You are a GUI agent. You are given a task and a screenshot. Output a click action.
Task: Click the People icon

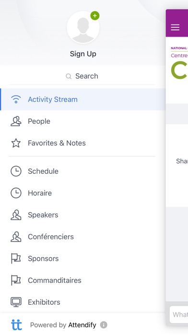16,121
